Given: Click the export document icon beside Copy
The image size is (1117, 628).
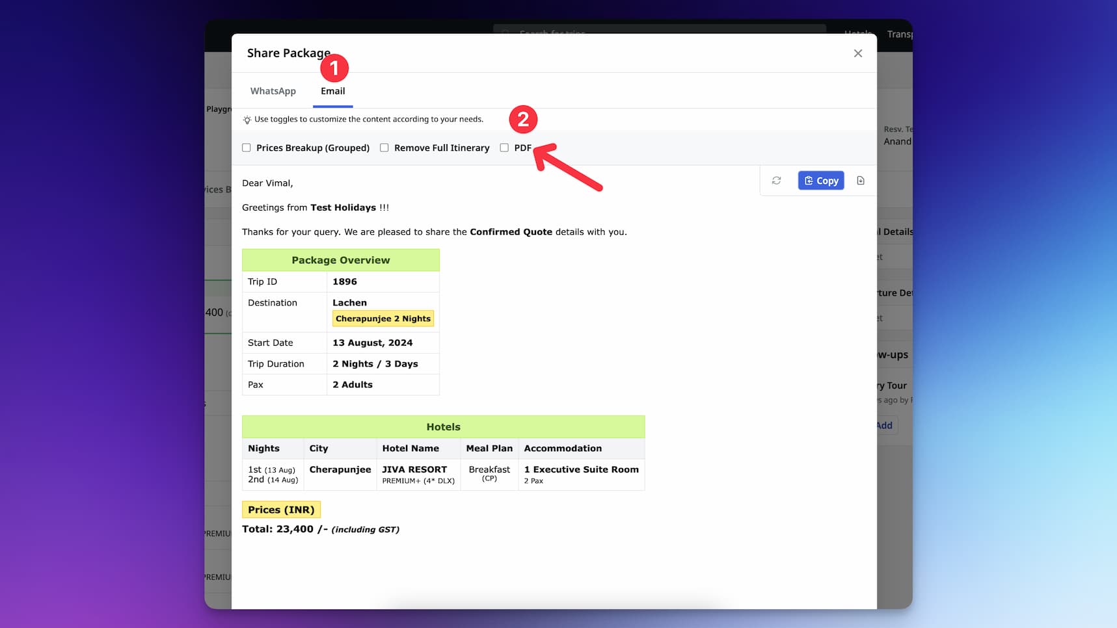Looking at the screenshot, I should click(x=860, y=180).
